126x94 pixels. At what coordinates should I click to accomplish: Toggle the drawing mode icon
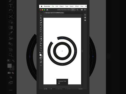click(41, 60)
